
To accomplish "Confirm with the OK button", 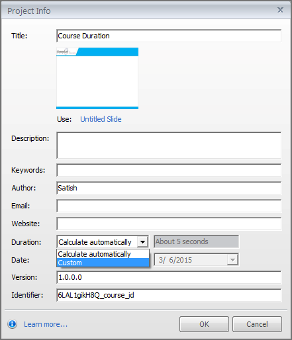I will coord(204,324).
